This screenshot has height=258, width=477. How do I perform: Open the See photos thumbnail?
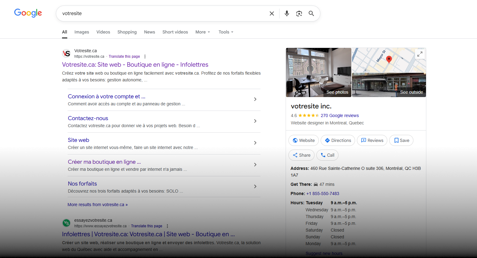319,72
